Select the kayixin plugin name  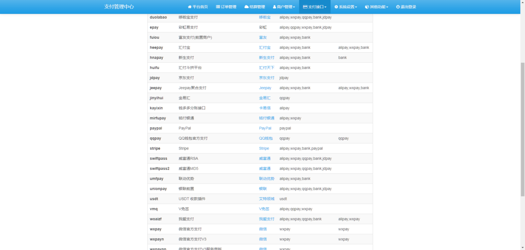pos(156,108)
